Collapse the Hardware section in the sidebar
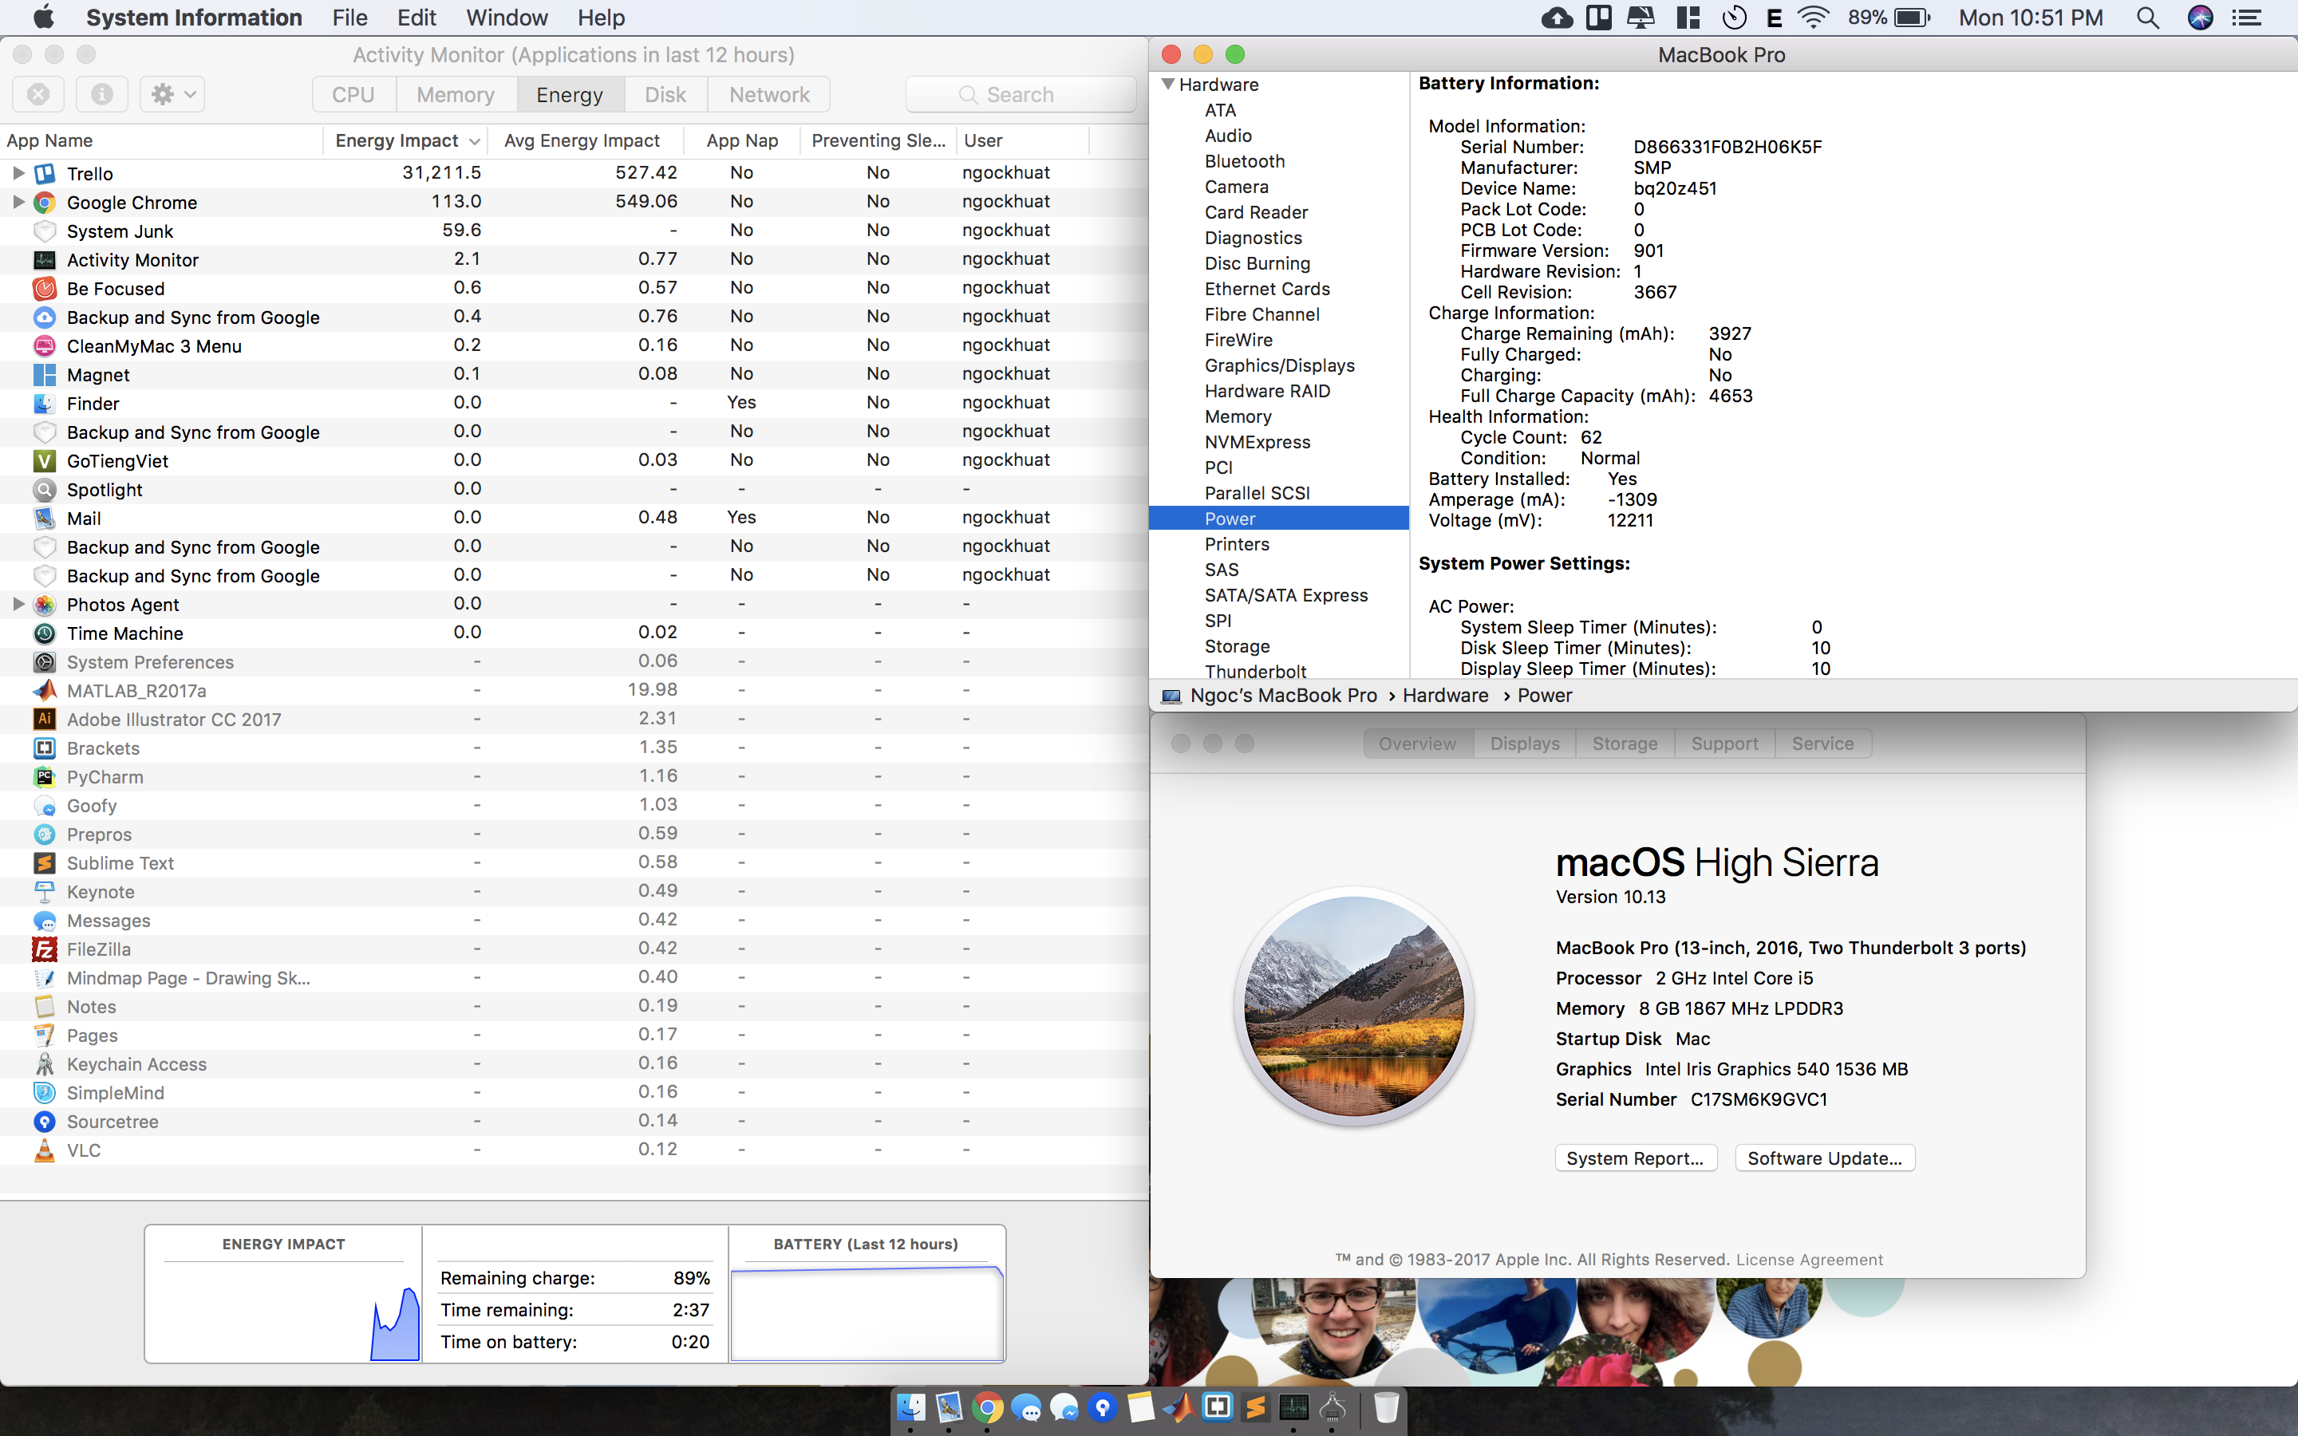Screen dimensions: 2298x1436 pyautogui.click(x=1168, y=85)
